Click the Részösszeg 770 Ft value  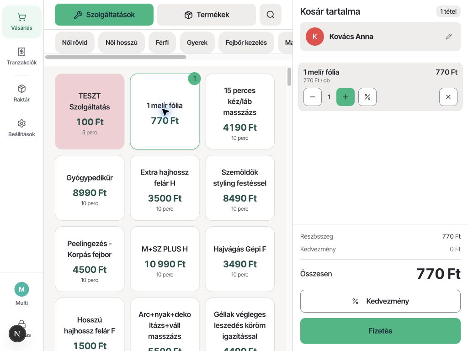(451, 236)
